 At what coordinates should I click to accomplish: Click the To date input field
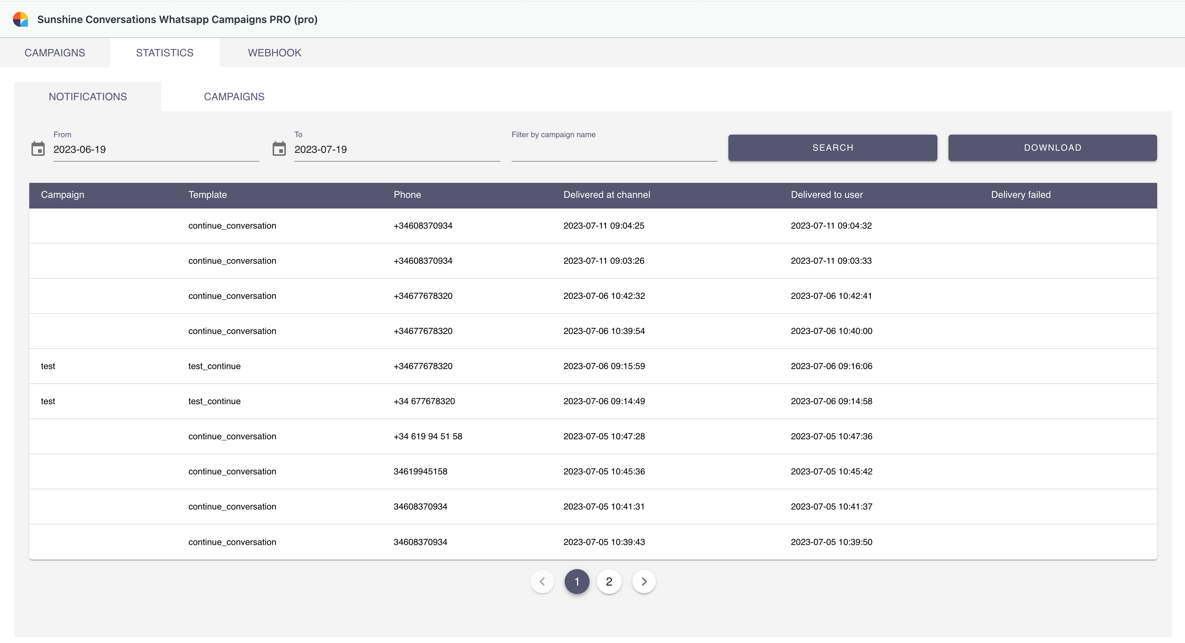pyautogui.click(x=397, y=150)
